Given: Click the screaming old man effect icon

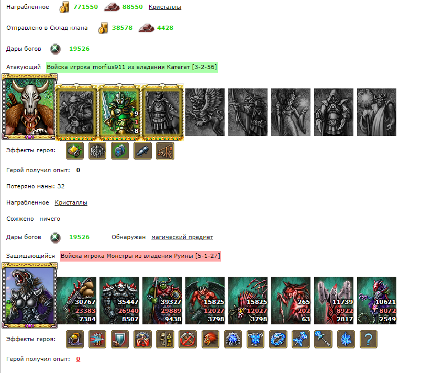Looking at the screenshot, I should [x=142, y=340].
